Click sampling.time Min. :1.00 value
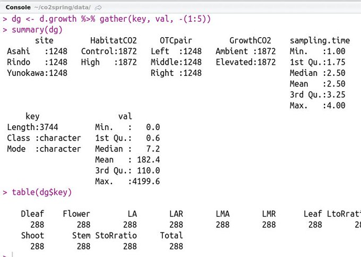The height and width of the screenshot is (257, 361). pos(317,51)
